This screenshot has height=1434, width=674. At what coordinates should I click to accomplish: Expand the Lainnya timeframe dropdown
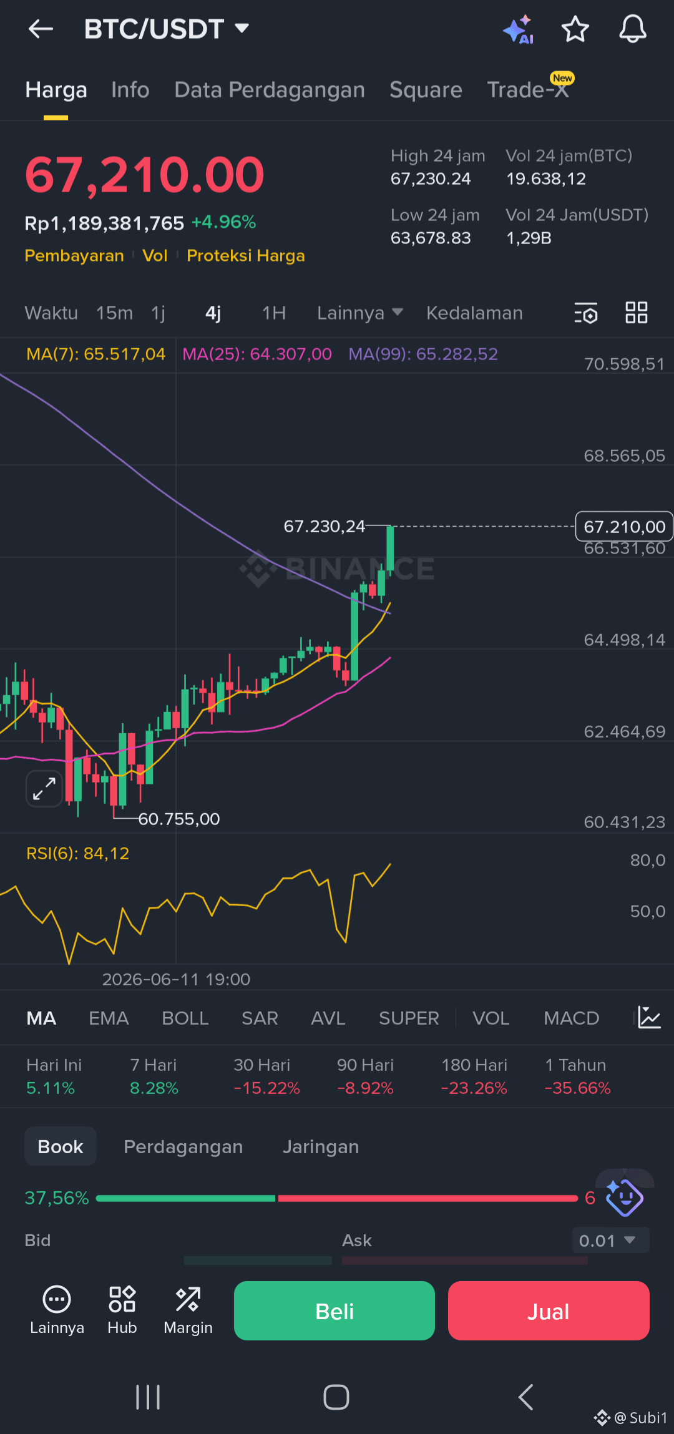[360, 313]
